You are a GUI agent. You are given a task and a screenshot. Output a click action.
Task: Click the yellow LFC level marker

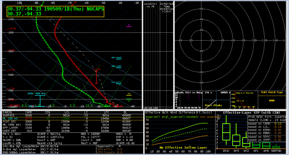[x=128, y=94]
